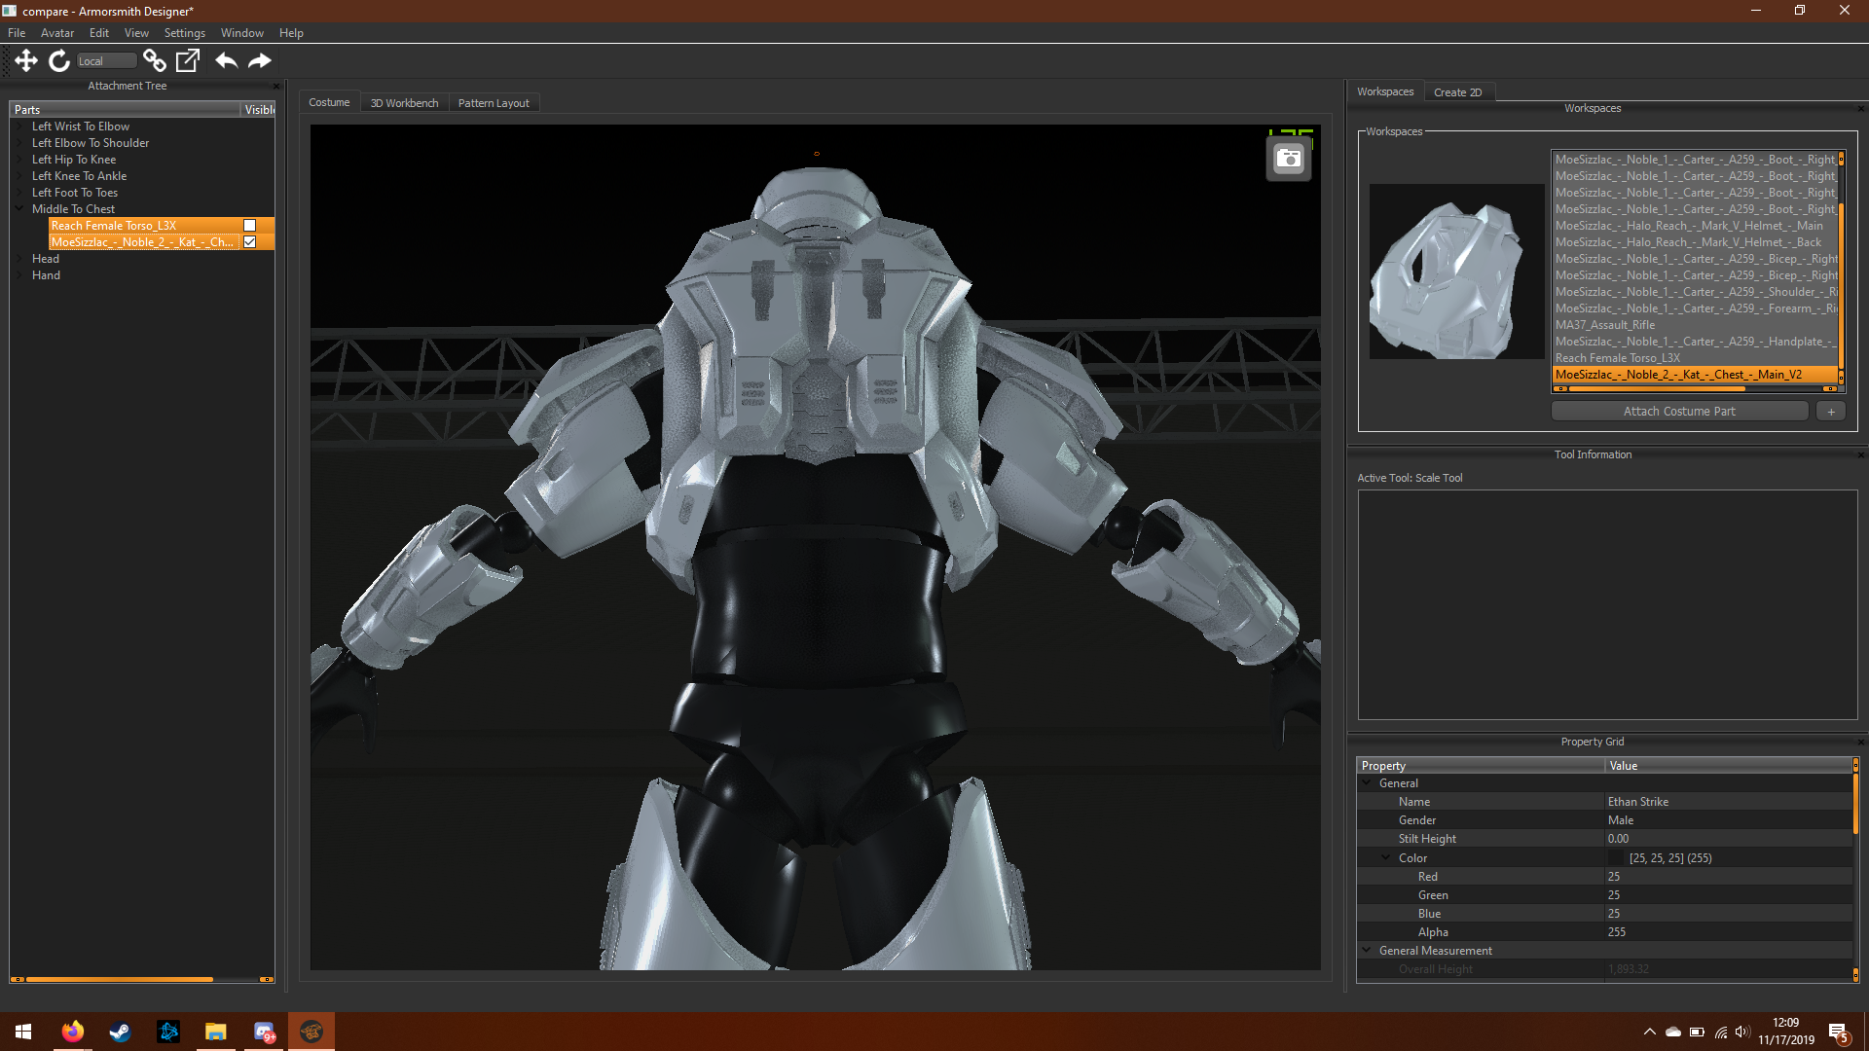Uncheck visibility of MoeSizzlac Noble 2 Kat chest

coord(249,242)
